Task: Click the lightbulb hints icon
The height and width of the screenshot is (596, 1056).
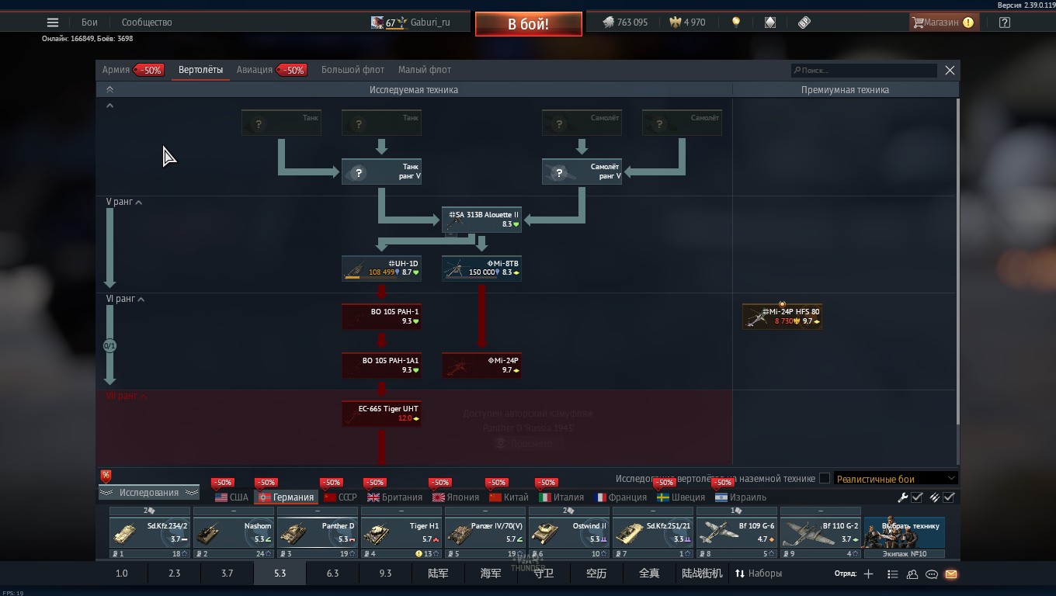Action: (736, 23)
